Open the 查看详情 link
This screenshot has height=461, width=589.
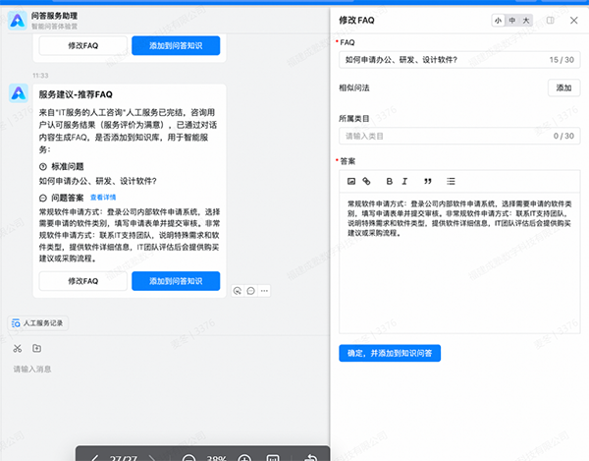pyautogui.click(x=103, y=198)
